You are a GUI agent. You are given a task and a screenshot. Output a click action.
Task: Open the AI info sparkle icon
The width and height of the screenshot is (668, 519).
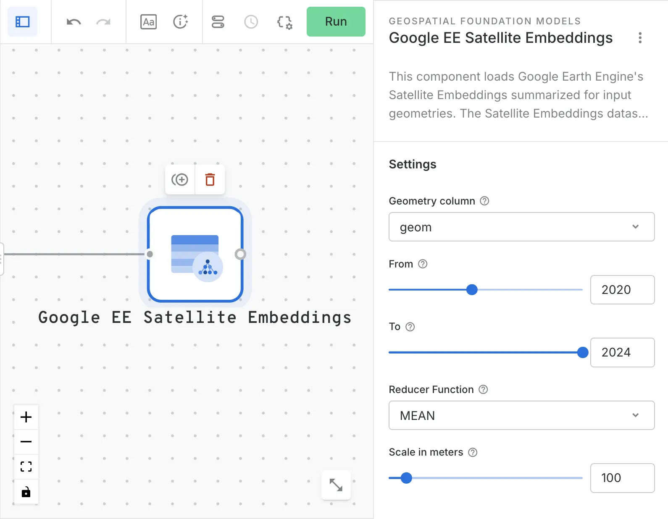(181, 22)
